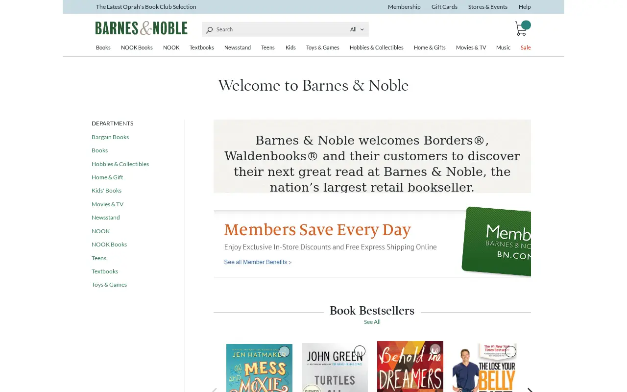Select NOOK Books in Departments sidebar

(109, 245)
